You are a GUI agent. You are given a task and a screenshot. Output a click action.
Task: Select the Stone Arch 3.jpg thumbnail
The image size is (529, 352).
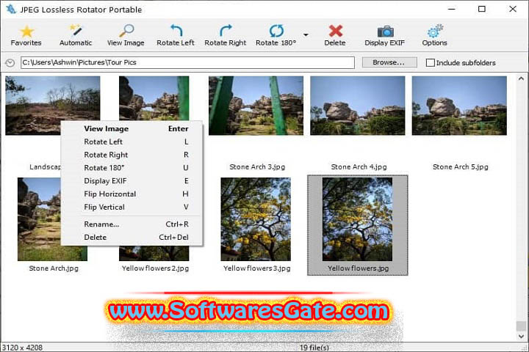pos(256,106)
